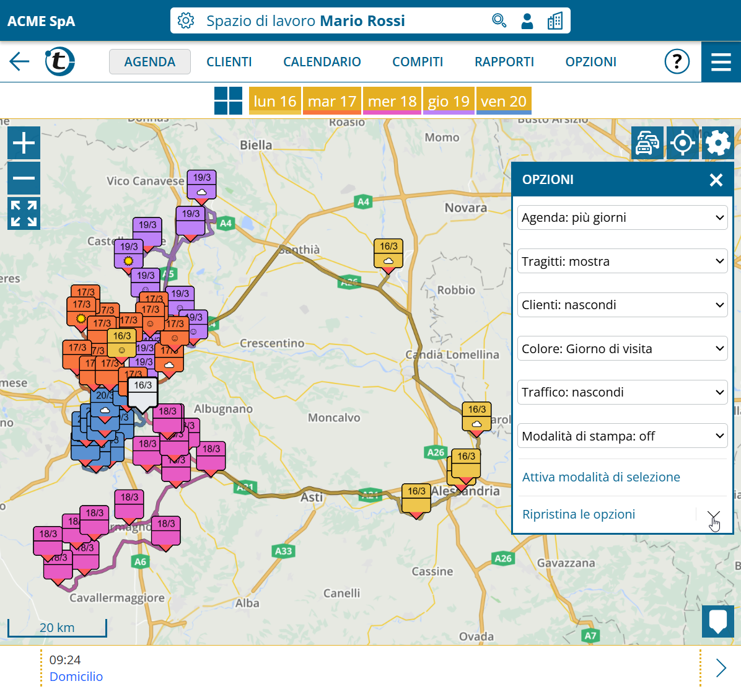Toggle the map settings gear
The width and height of the screenshot is (741, 689).
717,143
